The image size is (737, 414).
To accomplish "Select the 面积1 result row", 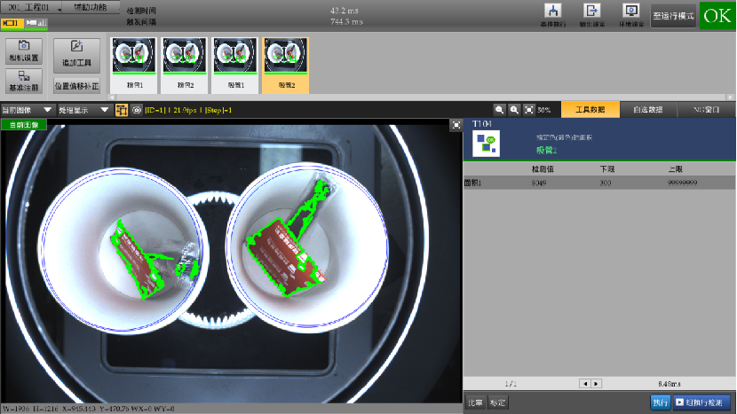I will pyautogui.click(x=599, y=183).
